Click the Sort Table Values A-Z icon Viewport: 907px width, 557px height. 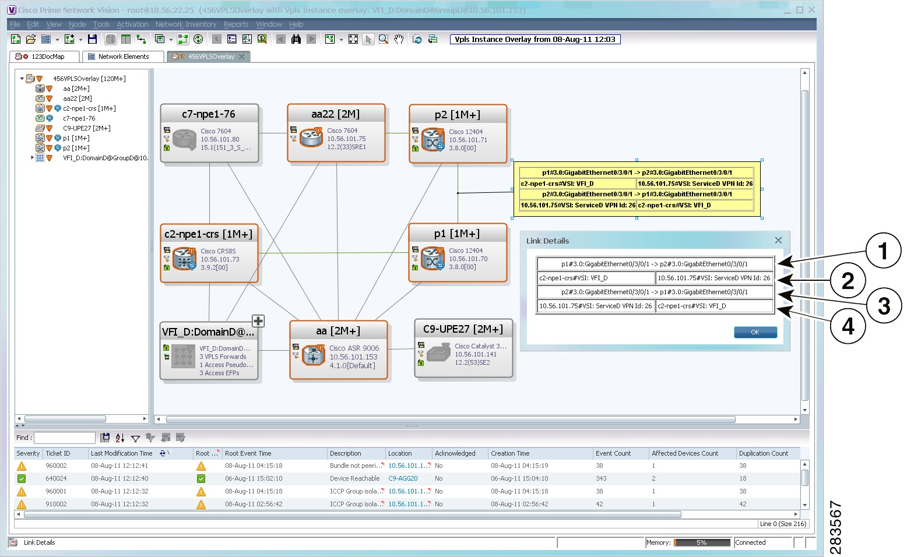(x=120, y=438)
